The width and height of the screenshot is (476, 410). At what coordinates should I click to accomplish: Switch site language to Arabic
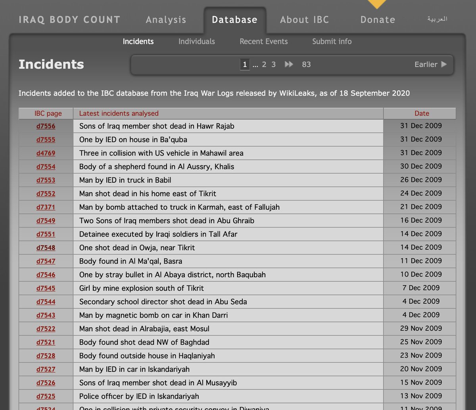coord(437,19)
